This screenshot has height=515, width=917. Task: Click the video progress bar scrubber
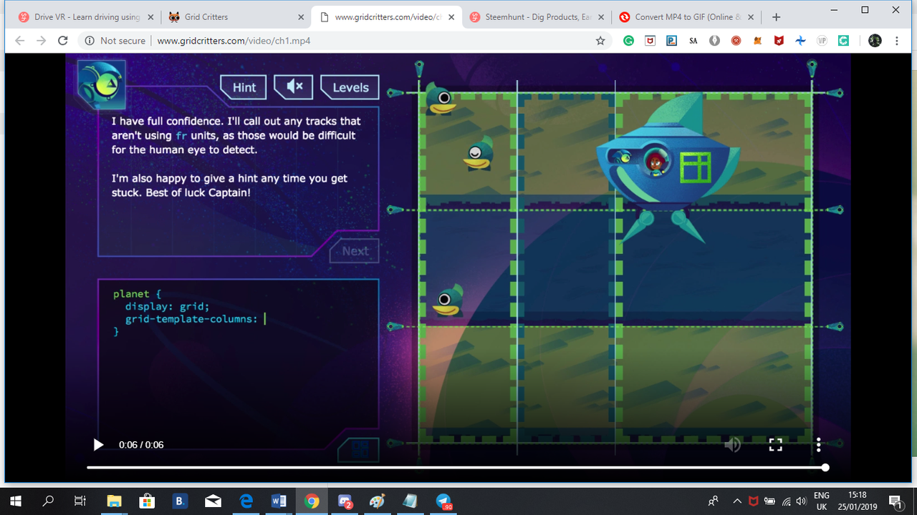pos(825,468)
